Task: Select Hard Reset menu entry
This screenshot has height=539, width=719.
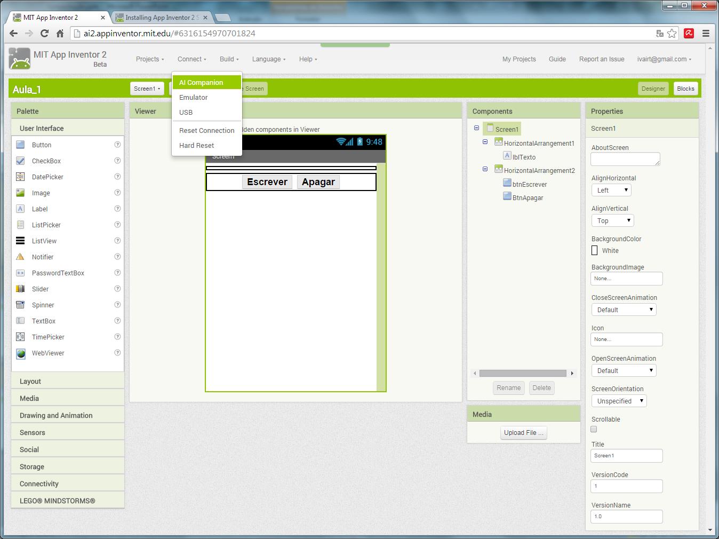Action: pyautogui.click(x=207, y=145)
